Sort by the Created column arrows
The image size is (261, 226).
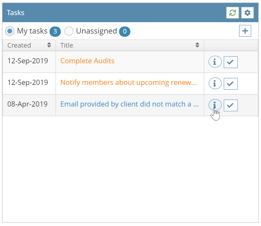click(x=49, y=45)
